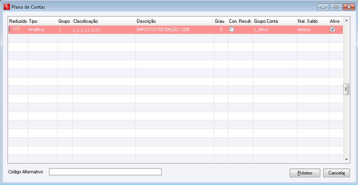Sort by the Grupo column header

(65, 21)
